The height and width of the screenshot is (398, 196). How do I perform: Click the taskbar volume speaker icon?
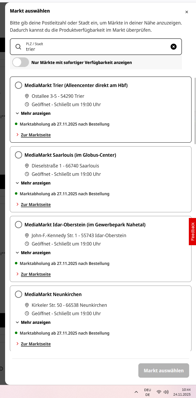(x=166, y=392)
